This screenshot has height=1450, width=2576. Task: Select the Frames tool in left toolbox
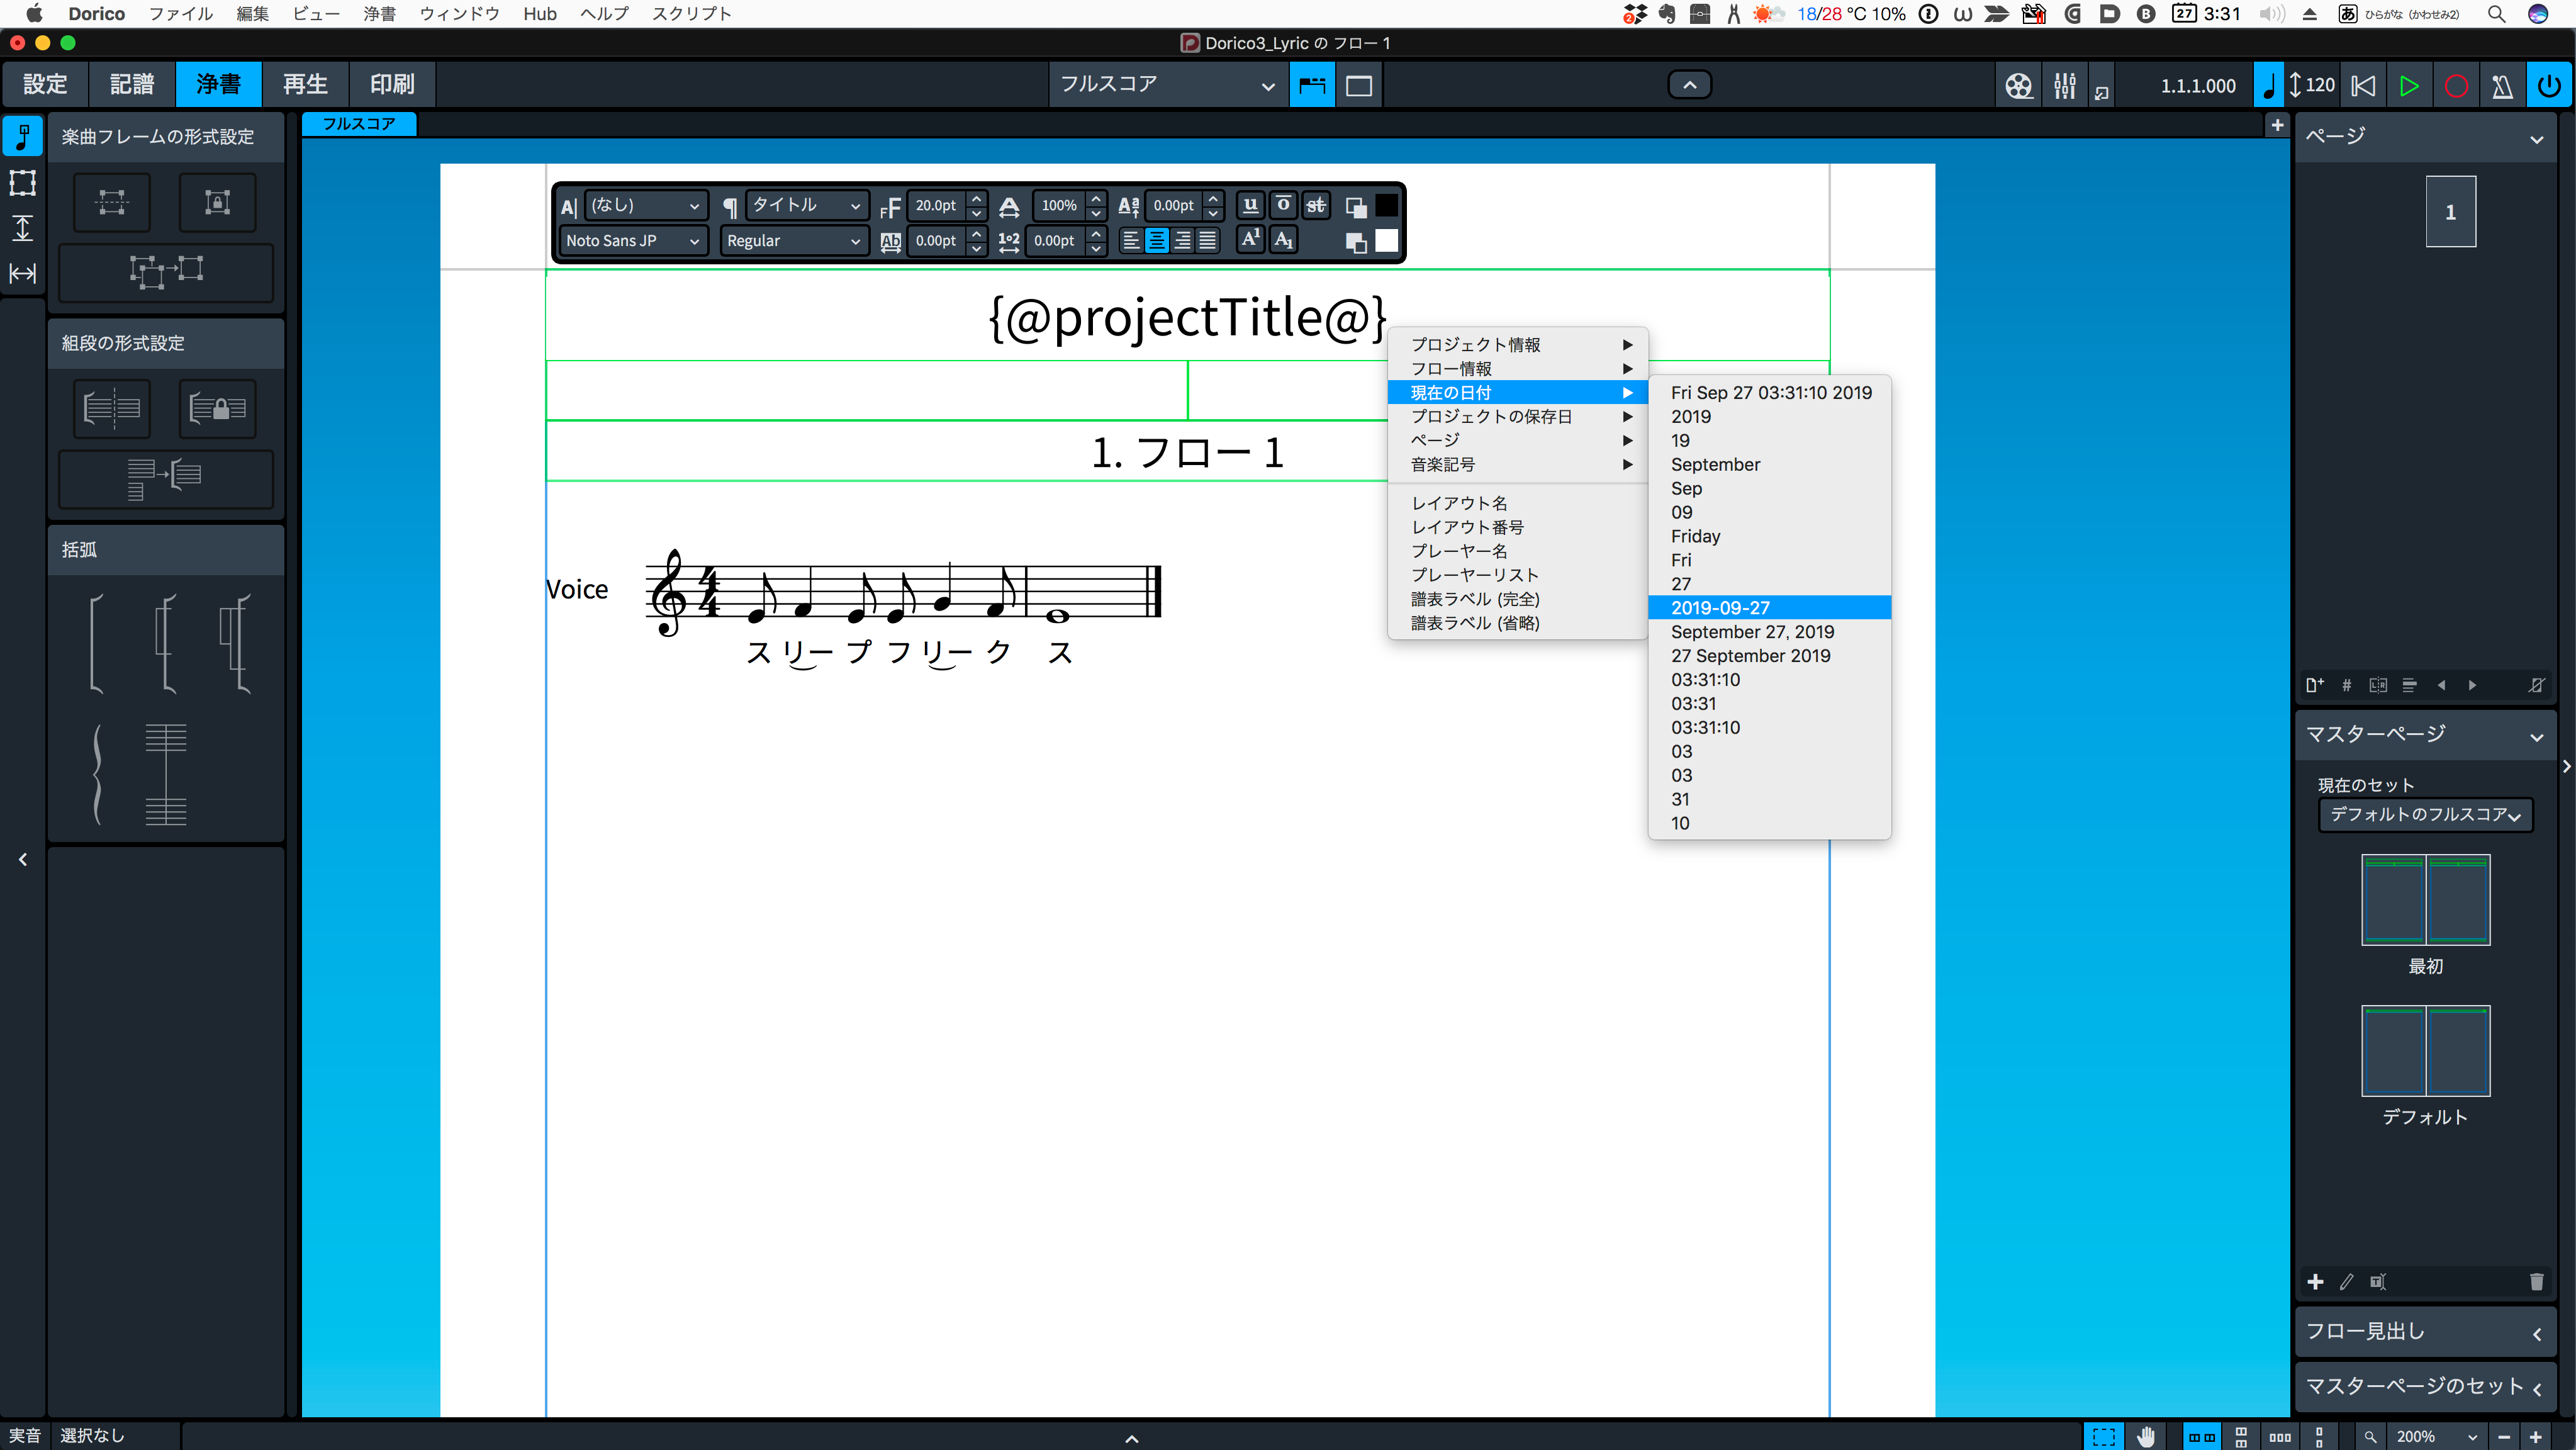click(x=22, y=182)
